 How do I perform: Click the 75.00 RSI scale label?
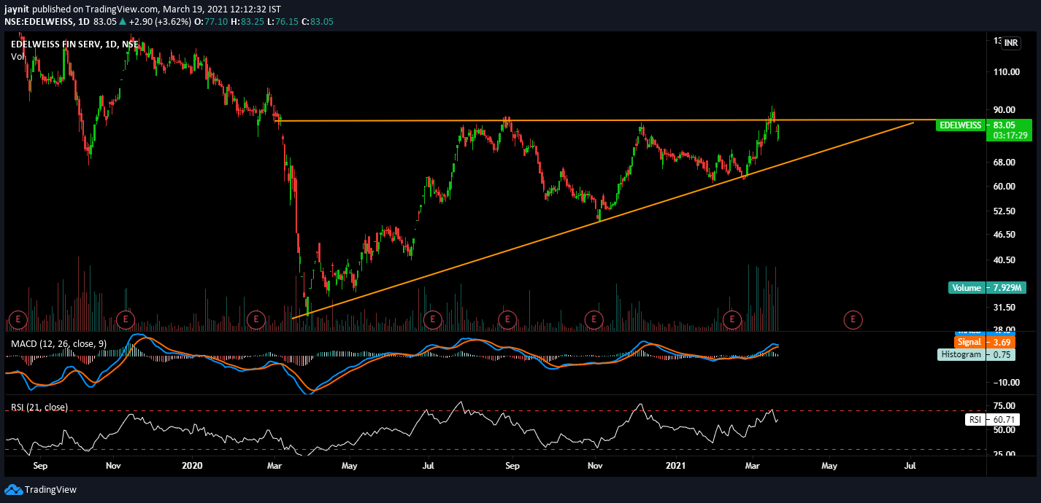(x=1004, y=405)
